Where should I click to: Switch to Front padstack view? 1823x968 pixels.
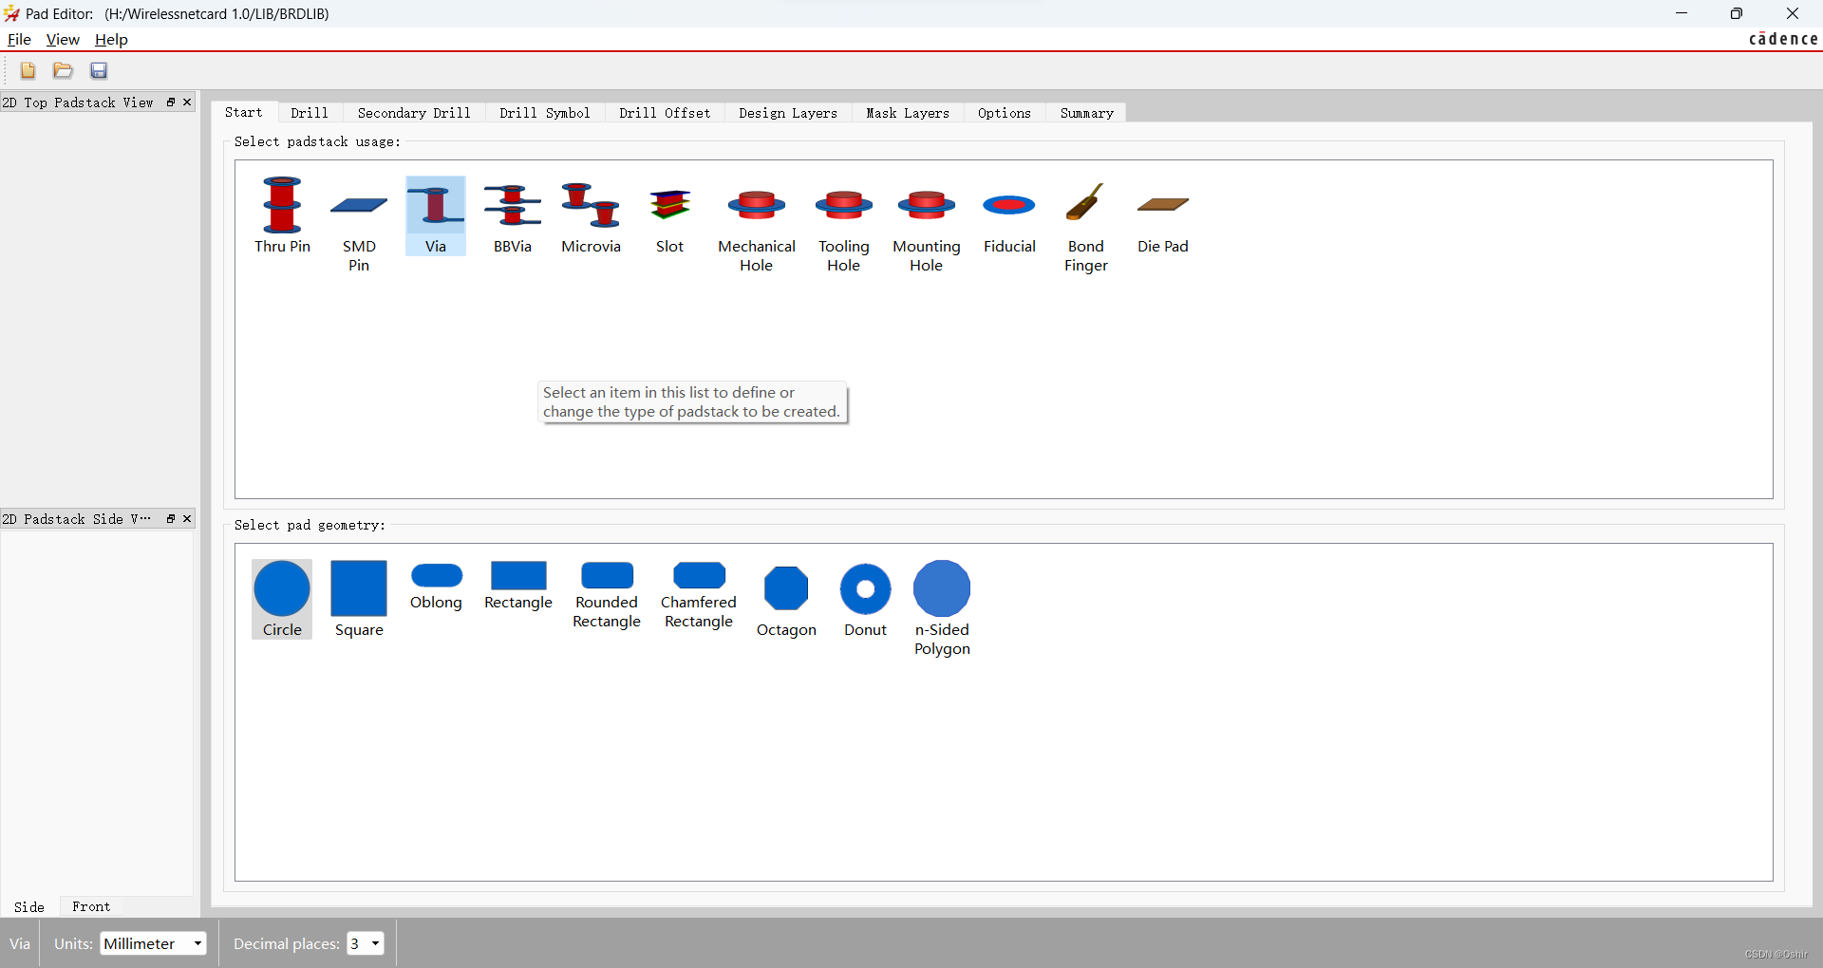click(91, 906)
